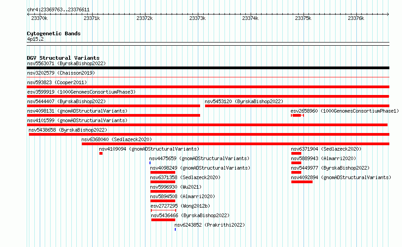Click esv2727295 (Wong2012b) label
Viewport: 402px width, 247px height.
tap(181, 206)
